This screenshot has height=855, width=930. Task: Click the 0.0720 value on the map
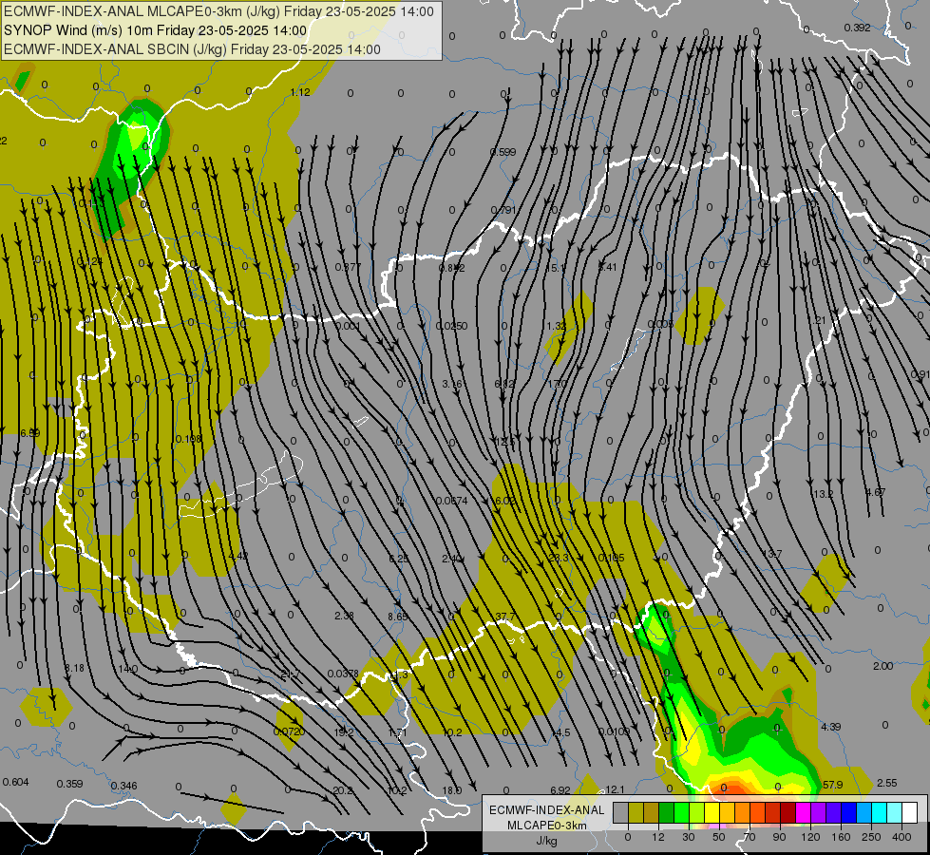(x=290, y=731)
